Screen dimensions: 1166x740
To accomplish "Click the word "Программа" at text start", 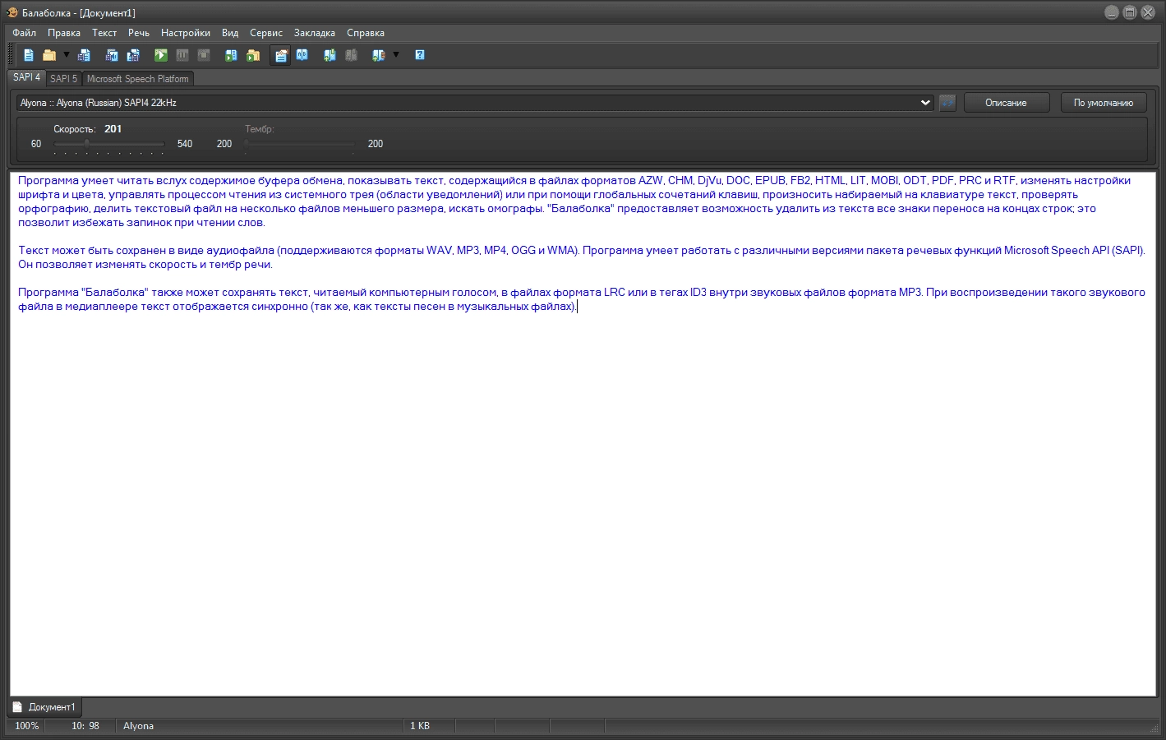I will [48, 181].
